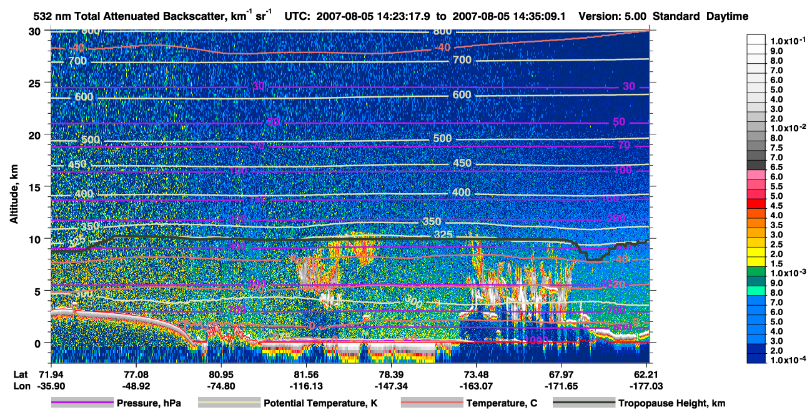
Task: Click the orange 3.5 colorbar swatch
Action: click(756, 224)
